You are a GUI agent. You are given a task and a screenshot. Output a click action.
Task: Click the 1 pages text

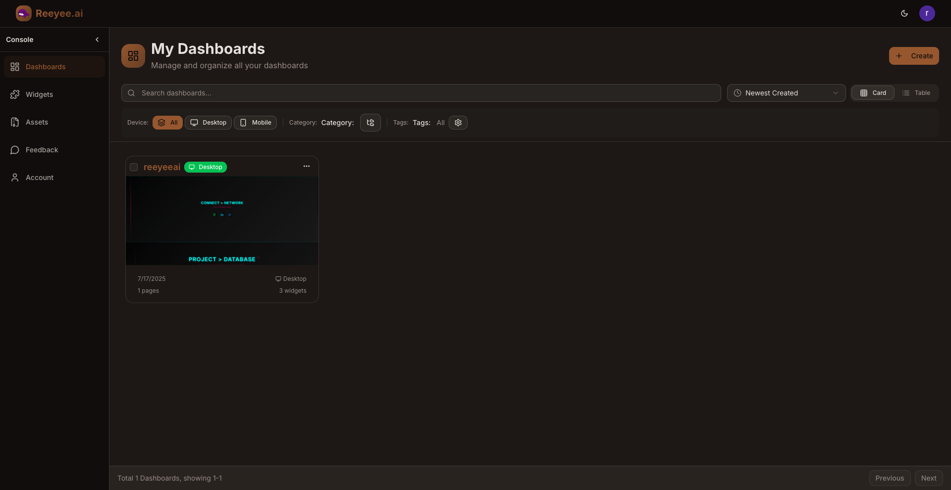(148, 291)
